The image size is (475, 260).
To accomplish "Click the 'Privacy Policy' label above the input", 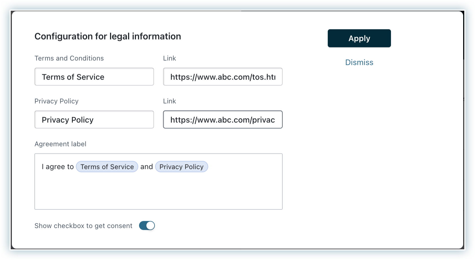I will pos(56,101).
